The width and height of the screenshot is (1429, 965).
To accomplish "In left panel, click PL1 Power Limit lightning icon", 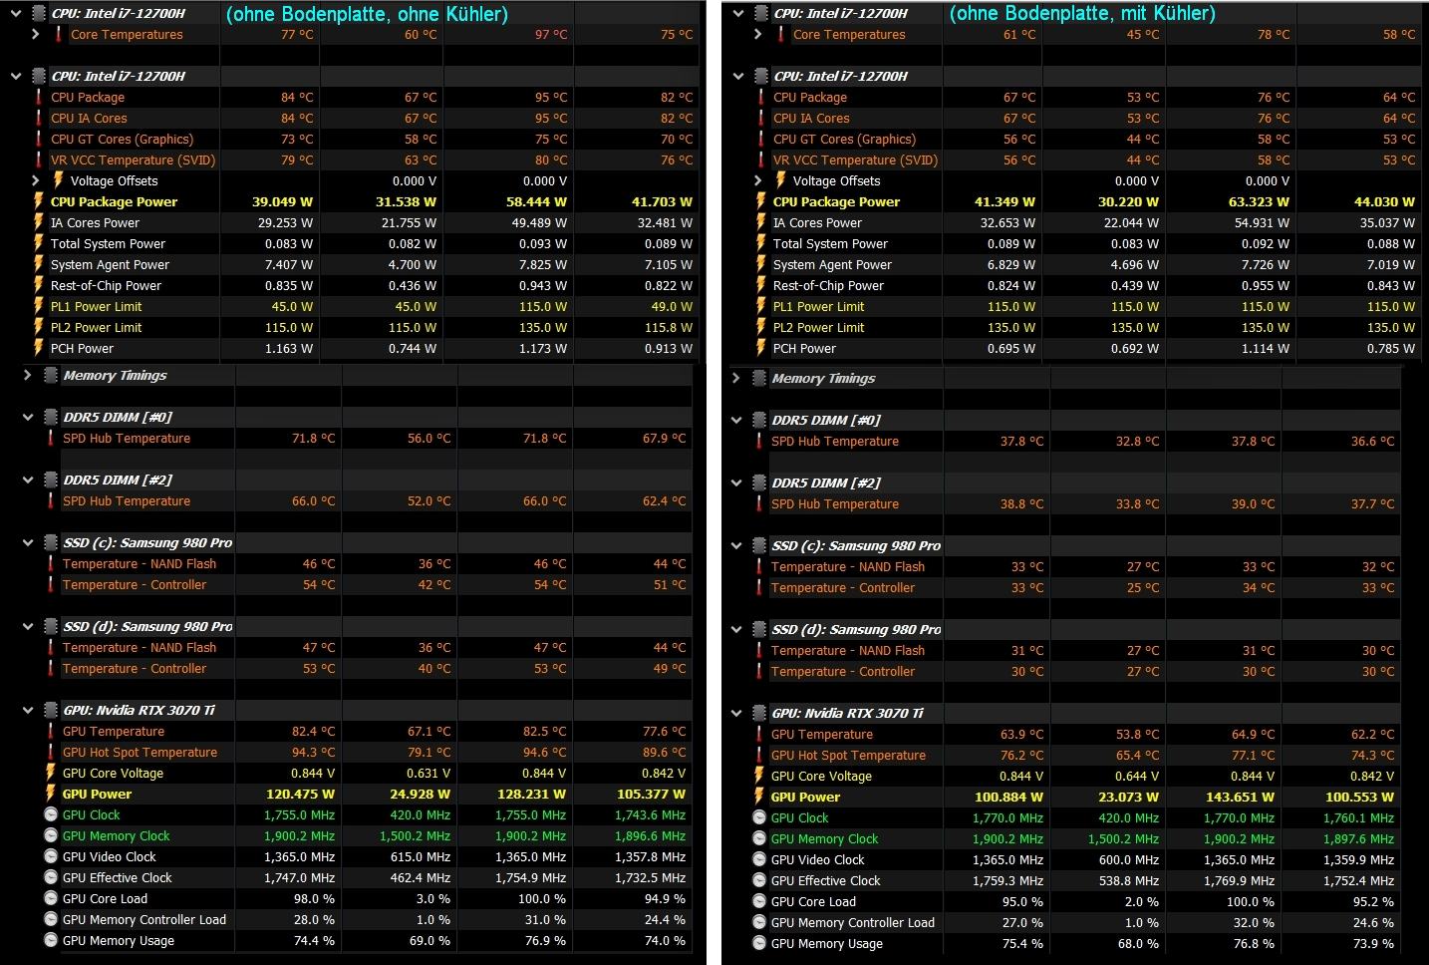I will tap(39, 306).
